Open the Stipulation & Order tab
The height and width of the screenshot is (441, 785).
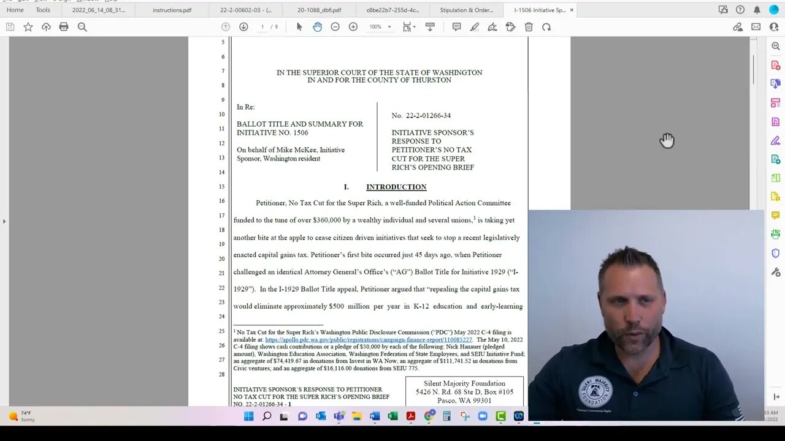466,10
